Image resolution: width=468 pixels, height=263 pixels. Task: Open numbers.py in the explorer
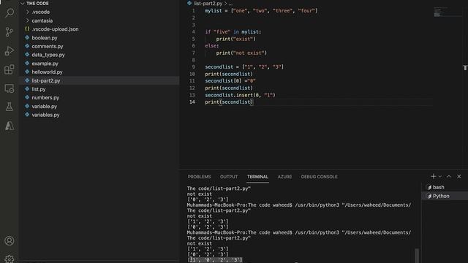click(99, 97)
